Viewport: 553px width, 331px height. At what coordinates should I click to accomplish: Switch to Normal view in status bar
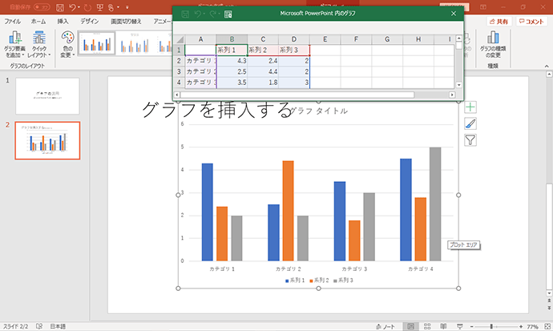pos(410,326)
